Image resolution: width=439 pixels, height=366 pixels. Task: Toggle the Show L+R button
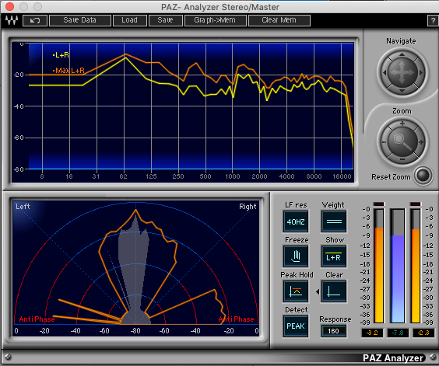334,256
